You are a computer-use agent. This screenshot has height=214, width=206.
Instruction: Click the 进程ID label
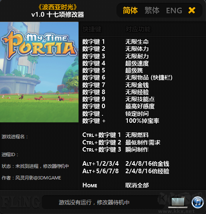(10, 154)
